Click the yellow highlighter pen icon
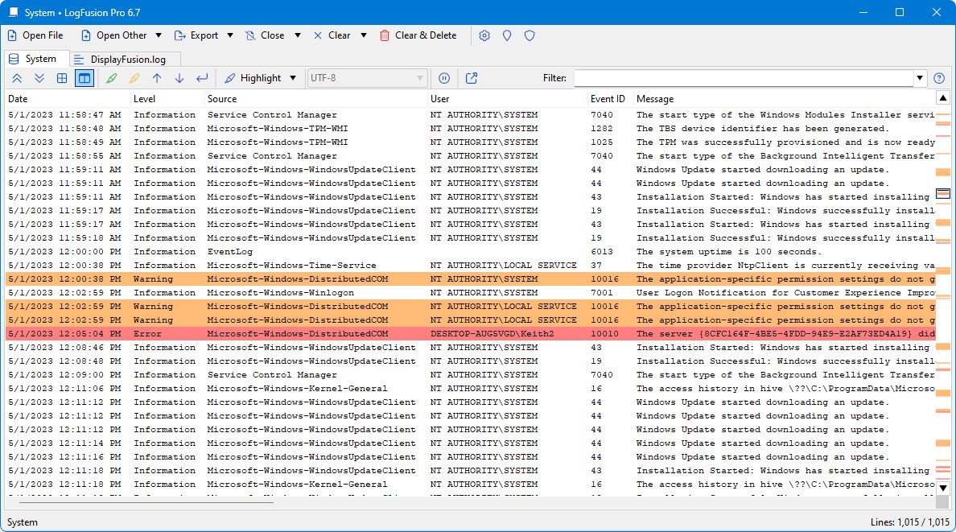Image resolution: width=956 pixels, height=532 pixels. [134, 78]
